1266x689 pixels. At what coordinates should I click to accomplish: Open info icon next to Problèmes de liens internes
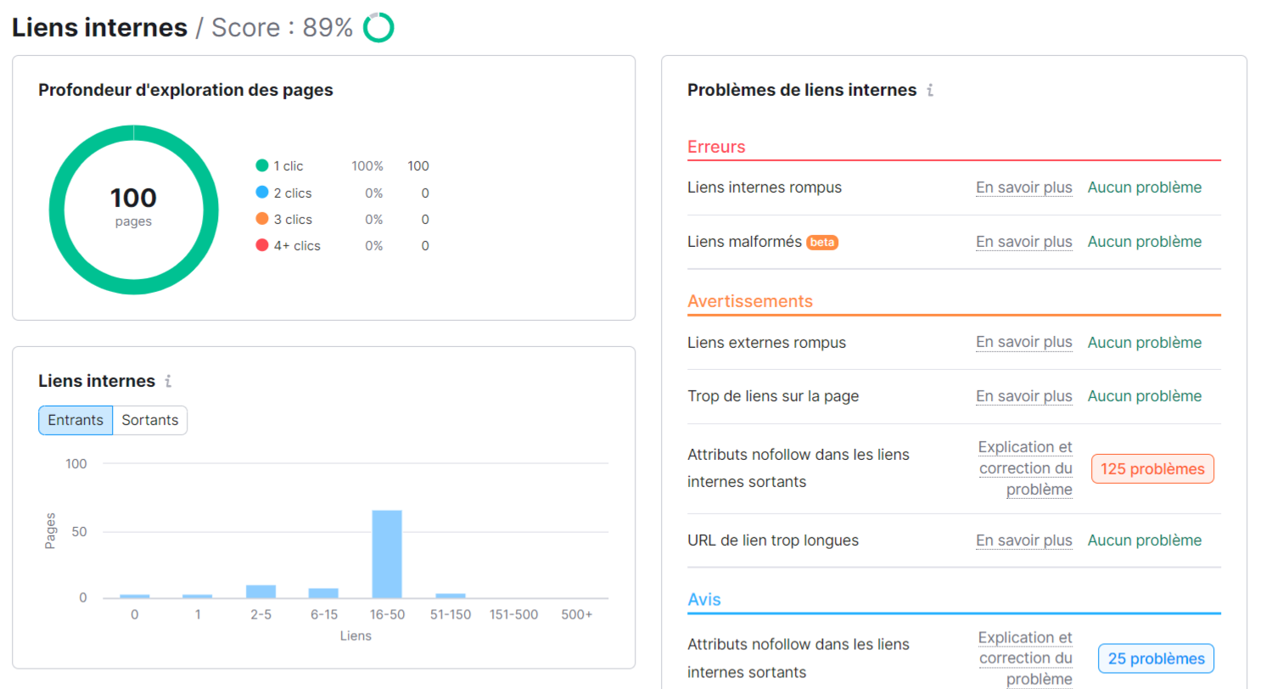coord(930,90)
